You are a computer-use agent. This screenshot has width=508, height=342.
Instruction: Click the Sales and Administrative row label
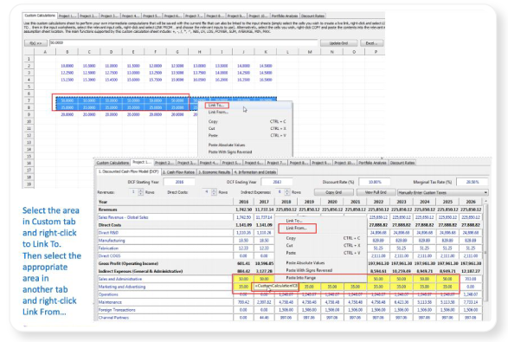tap(120, 279)
